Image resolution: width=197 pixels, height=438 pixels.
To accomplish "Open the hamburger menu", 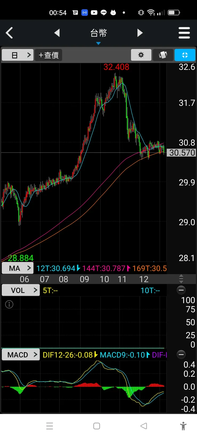I will click(x=184, y=33).
